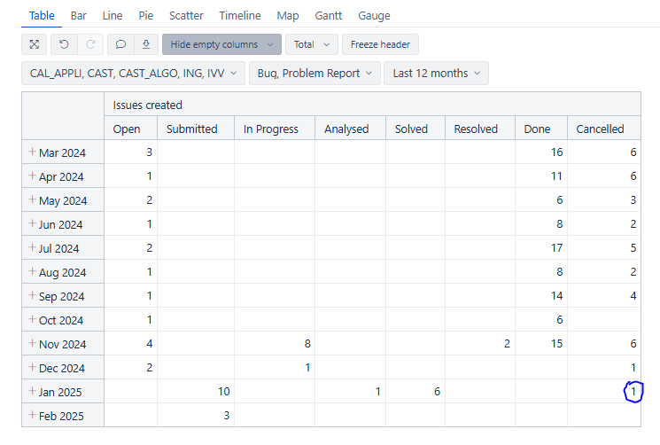Image resolution: width=660 pixels, height=445 pixels.
Task: Open the Total dropdown
Action: (x=312, y=44)
